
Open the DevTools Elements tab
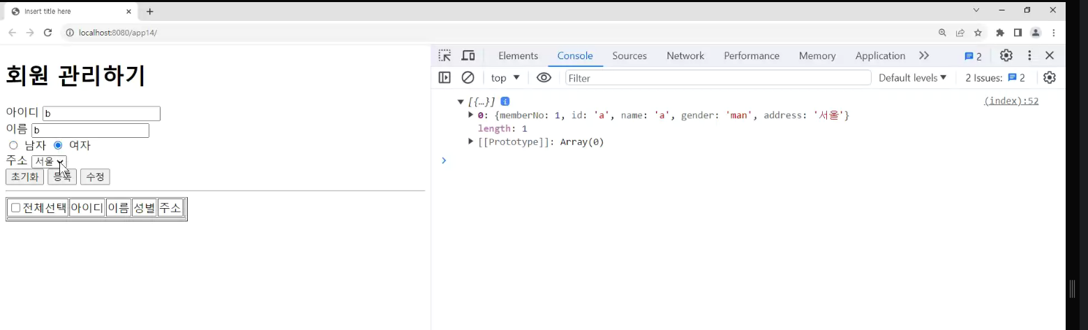coord(518,56)
